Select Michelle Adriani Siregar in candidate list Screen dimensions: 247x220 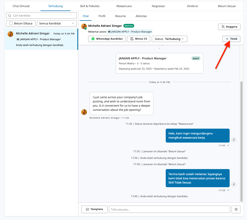click(41, 39)
